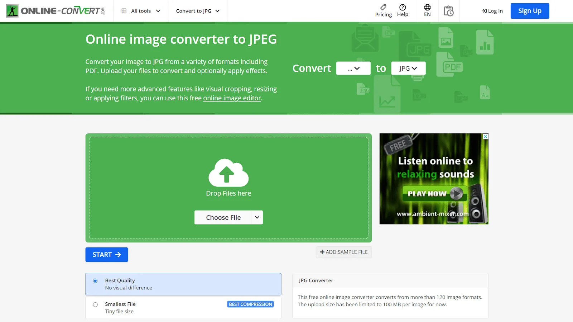The height and width of the screenshot is (322, 573).
Task: Click the cloud upload icon
Action: pyautogui.click(x=228, y=172)
